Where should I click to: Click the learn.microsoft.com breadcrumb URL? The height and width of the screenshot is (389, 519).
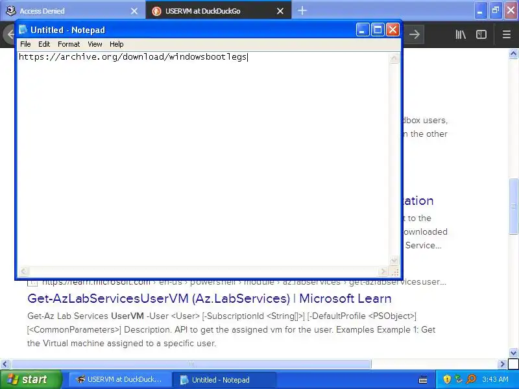[245, 282]
